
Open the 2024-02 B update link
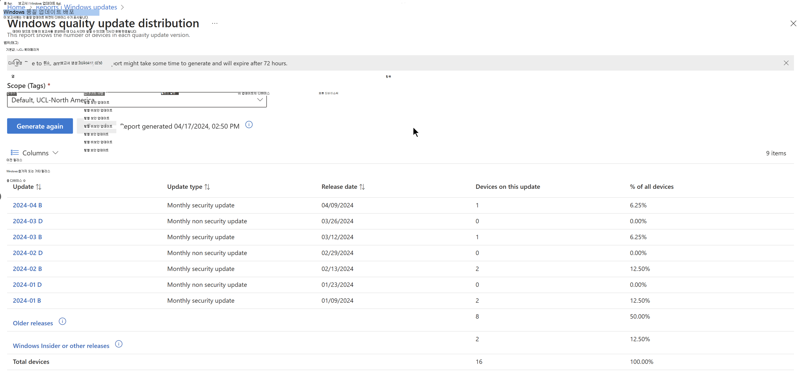[x=27, y=269]
